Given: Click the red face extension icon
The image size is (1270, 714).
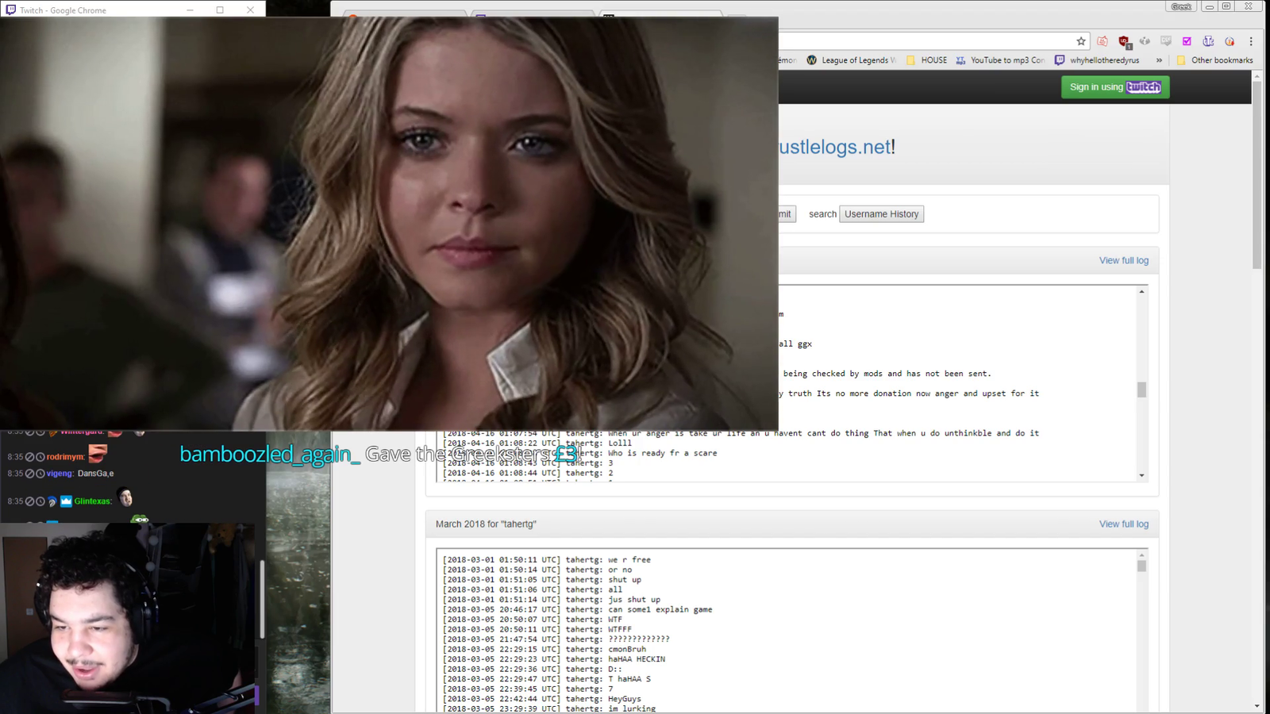Looking at the screenshot, I should coord(1103,41).
